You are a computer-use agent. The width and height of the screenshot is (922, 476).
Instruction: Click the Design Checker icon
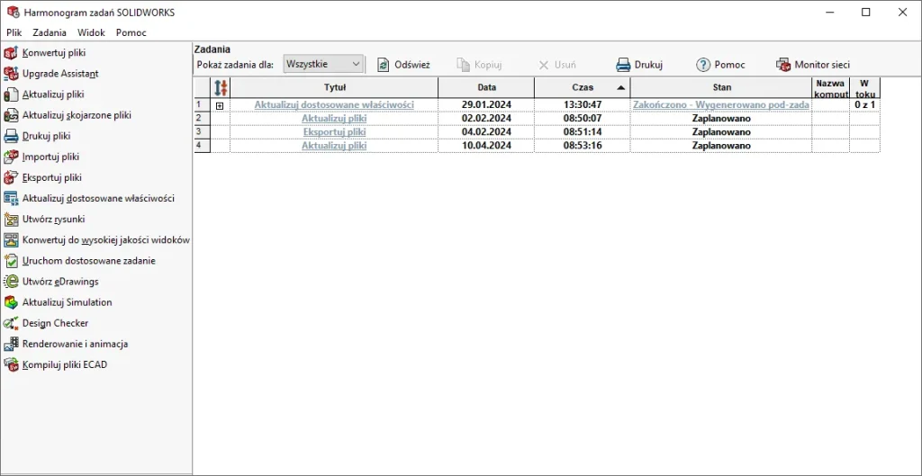10,323
